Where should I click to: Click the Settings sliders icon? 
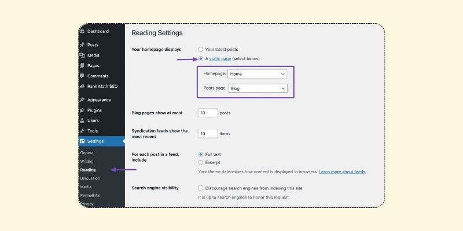pos(82,141)
